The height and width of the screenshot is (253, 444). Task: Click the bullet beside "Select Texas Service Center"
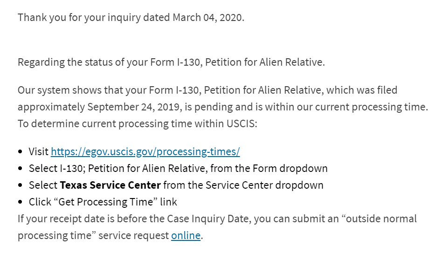pos(20,185)
